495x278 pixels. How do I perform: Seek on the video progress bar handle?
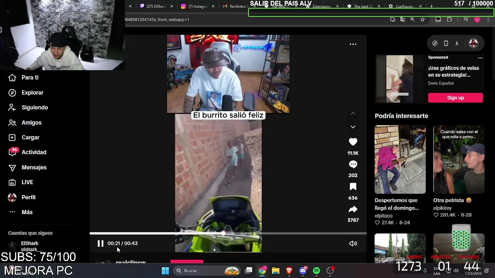(x=224, y=233)
